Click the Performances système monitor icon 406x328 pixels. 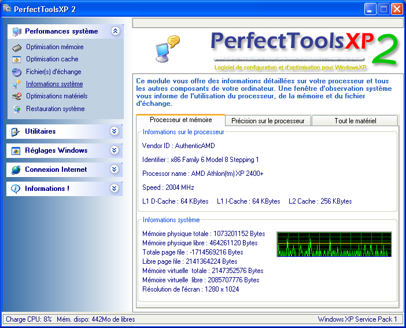tap(17, 32)
